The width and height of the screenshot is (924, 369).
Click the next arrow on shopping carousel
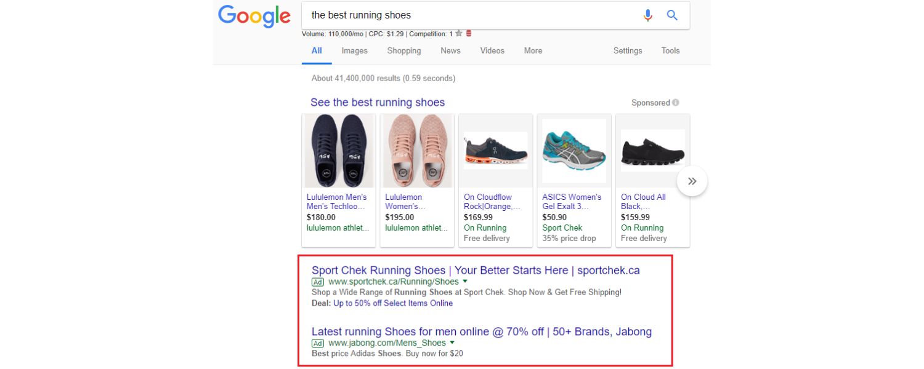[x=692, y=181]
